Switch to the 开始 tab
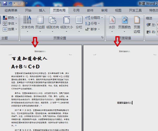 point(28,10)
